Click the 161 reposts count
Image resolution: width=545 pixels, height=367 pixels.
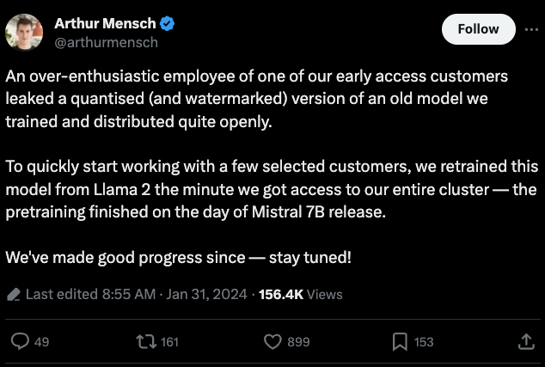[x=169, y=342]
